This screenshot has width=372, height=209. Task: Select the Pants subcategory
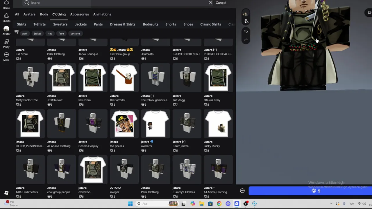98,24
